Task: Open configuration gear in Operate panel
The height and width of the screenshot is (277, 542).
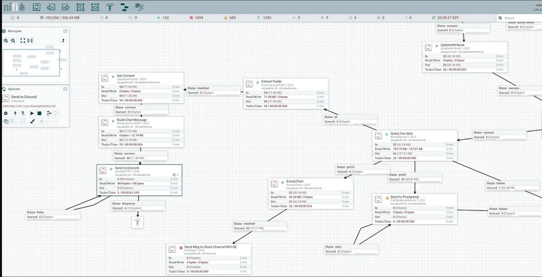Action: pos(6,113)
